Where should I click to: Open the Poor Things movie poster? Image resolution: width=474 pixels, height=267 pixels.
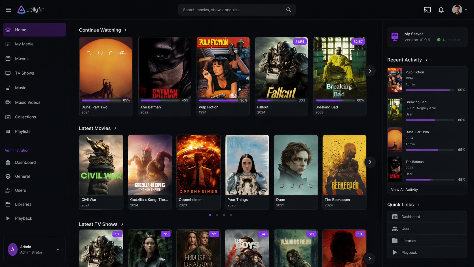pyautogui.click(x=247, y=165)
